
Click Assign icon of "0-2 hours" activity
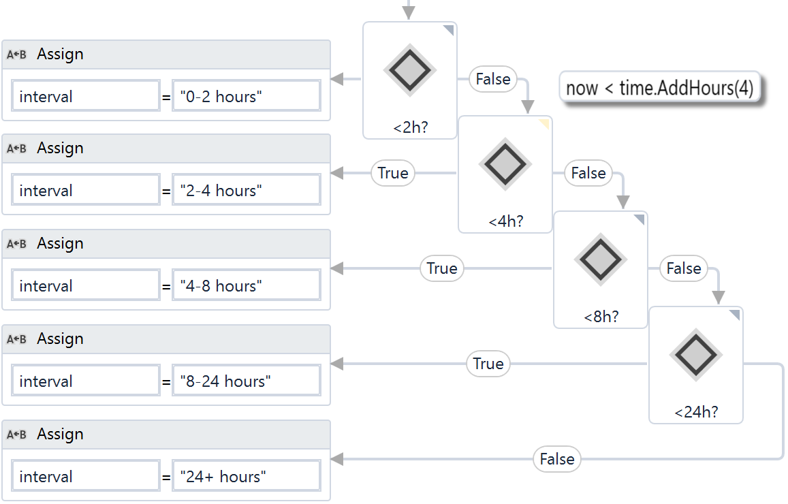pos(16,54)
